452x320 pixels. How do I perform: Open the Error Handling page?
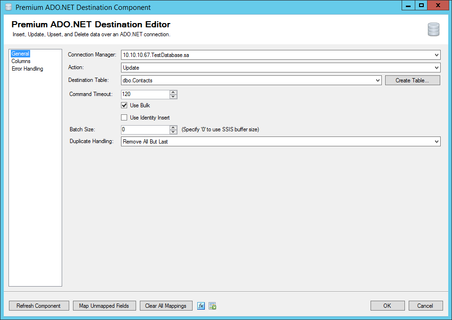pyautogui.click(x=27, y=69)
